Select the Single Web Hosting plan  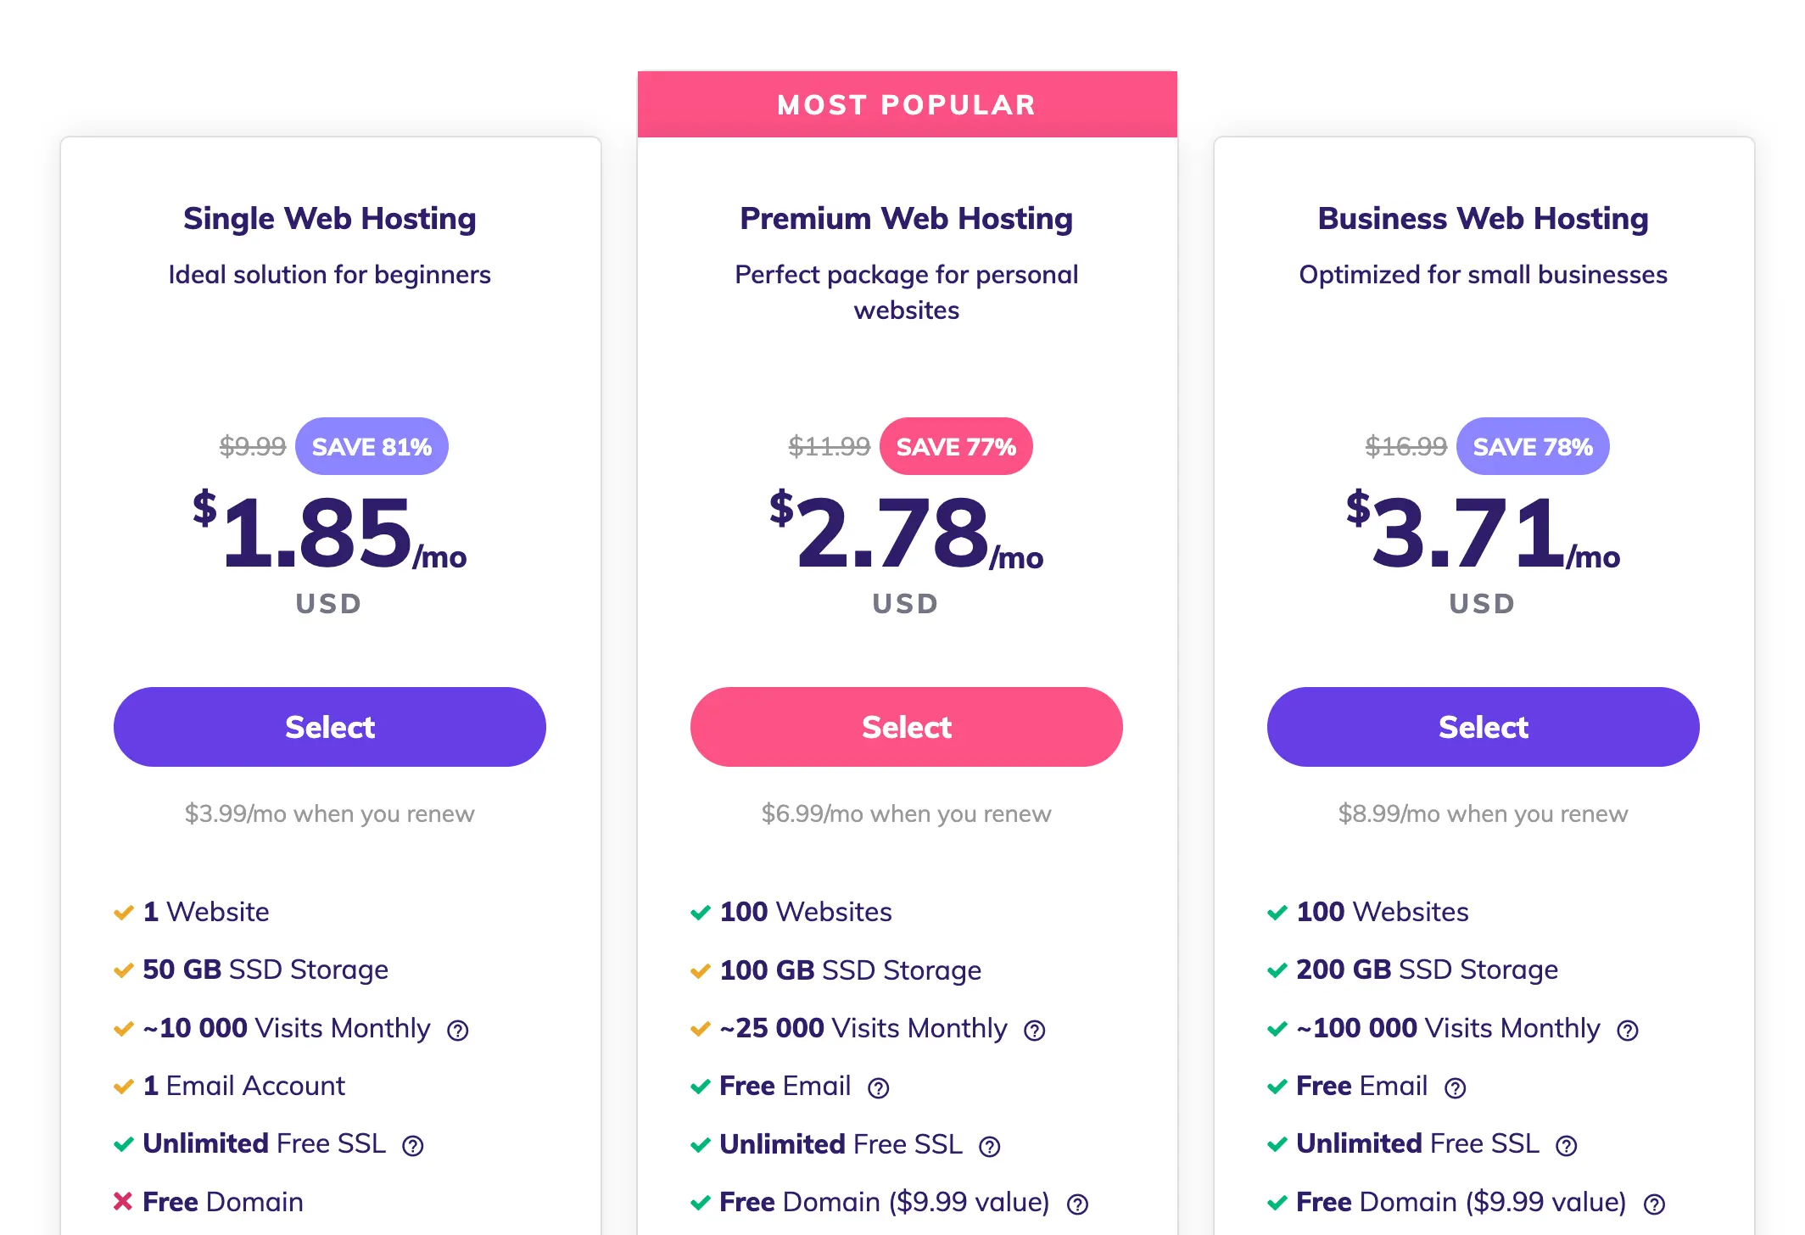pyautogui.click(x=330, y=727)
